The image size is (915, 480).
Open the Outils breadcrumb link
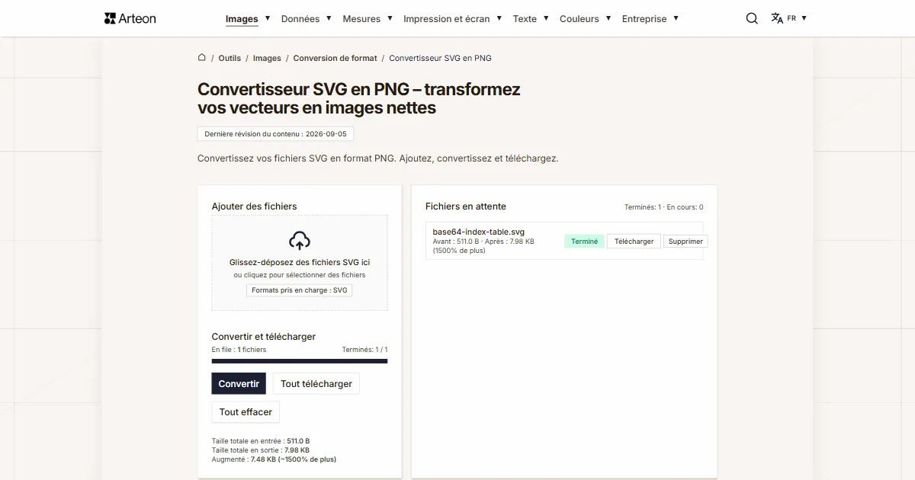click(x=230, y=58)
